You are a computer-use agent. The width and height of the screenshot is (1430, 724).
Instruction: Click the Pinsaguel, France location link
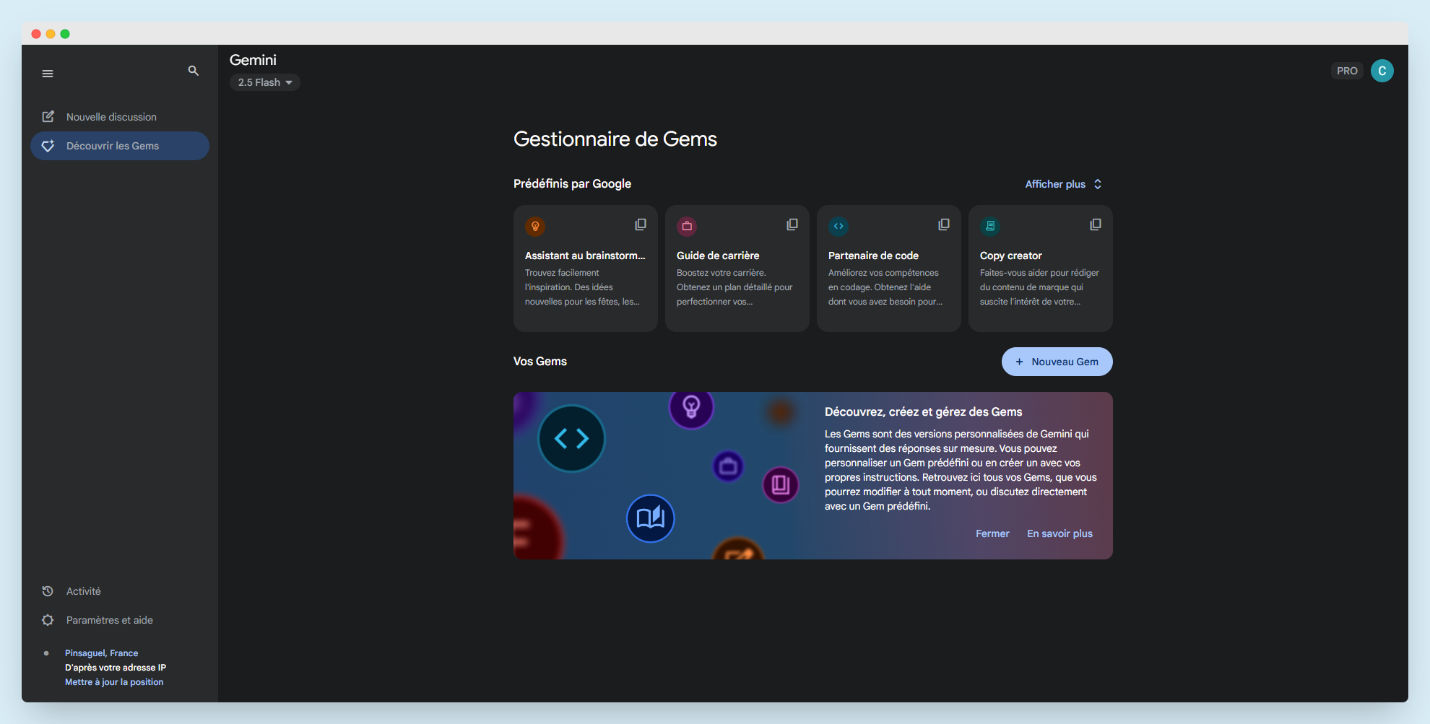(101, 653)
